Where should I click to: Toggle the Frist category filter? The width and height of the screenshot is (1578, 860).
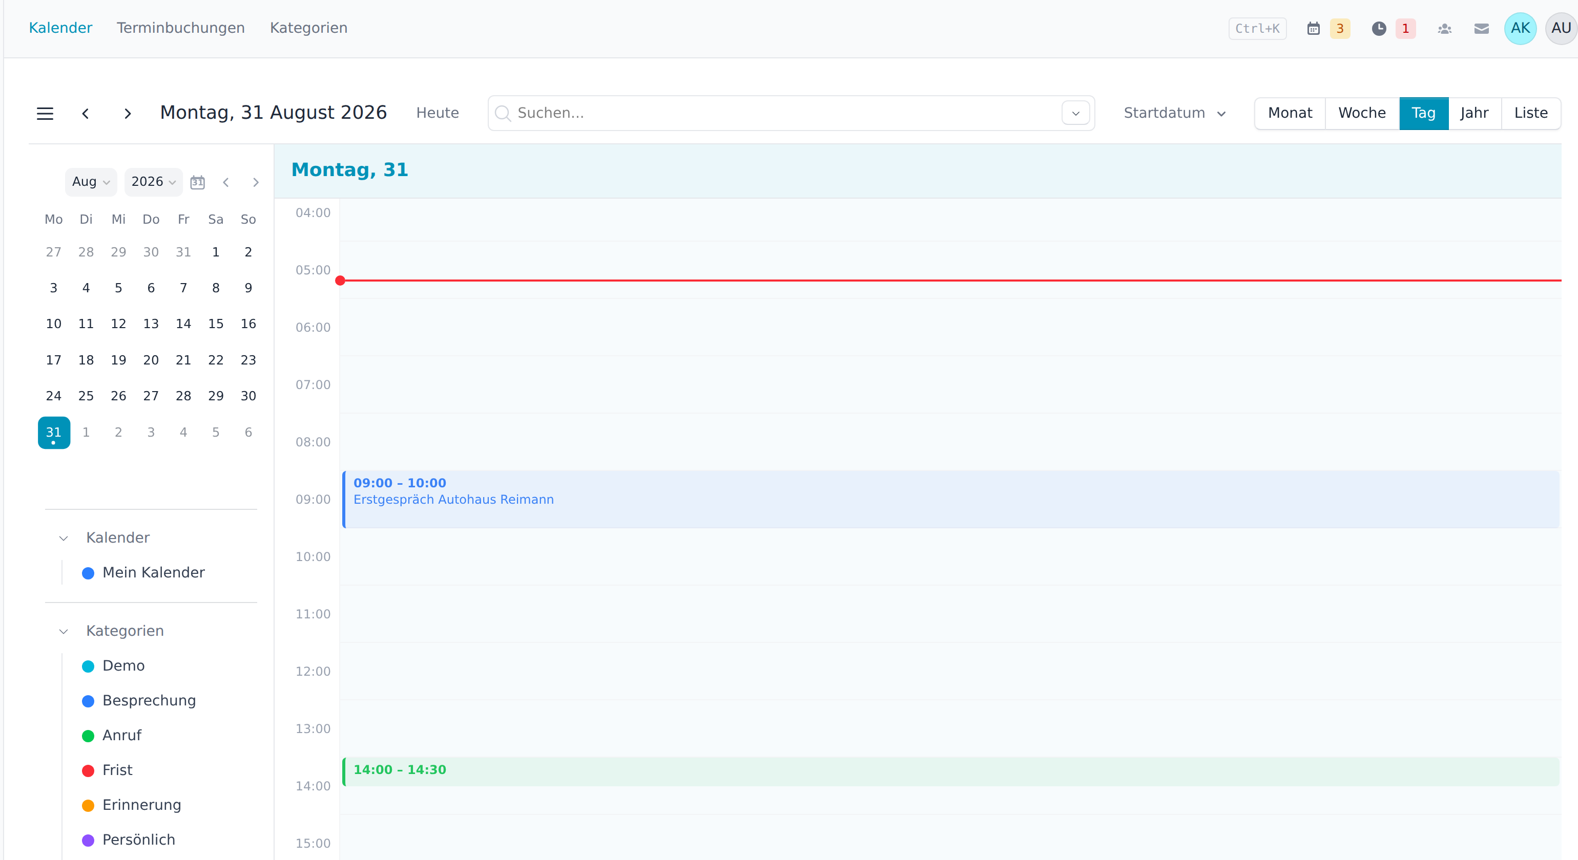107,770
